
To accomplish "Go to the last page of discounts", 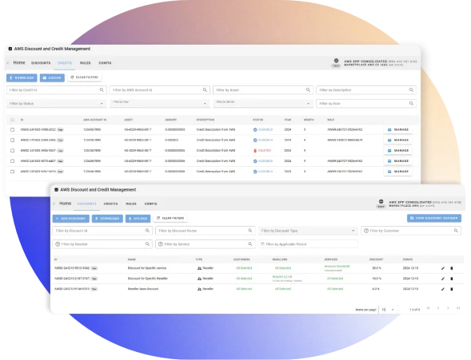I will pos(458,308).
